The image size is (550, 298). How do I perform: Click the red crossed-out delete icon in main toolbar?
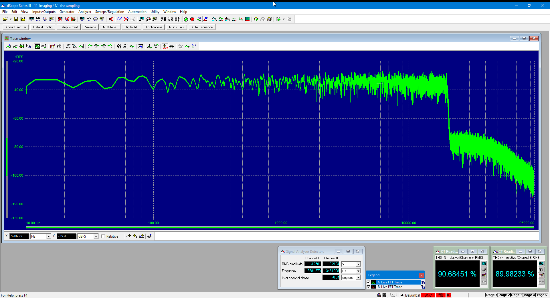(111, 19)
